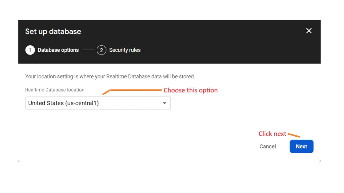This screenshot has height=193, width=344.
Task: Click the Realtime Database location field label
Action: point(55,90)
